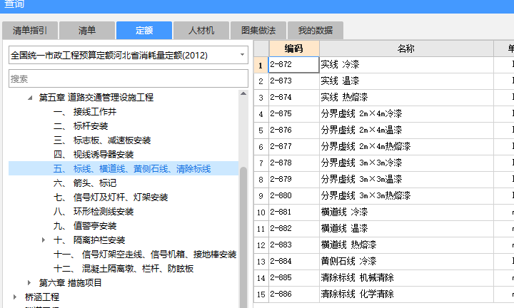Select row 清除标线 化学清除
Screen dimensions: 514x308
(406, 294)
